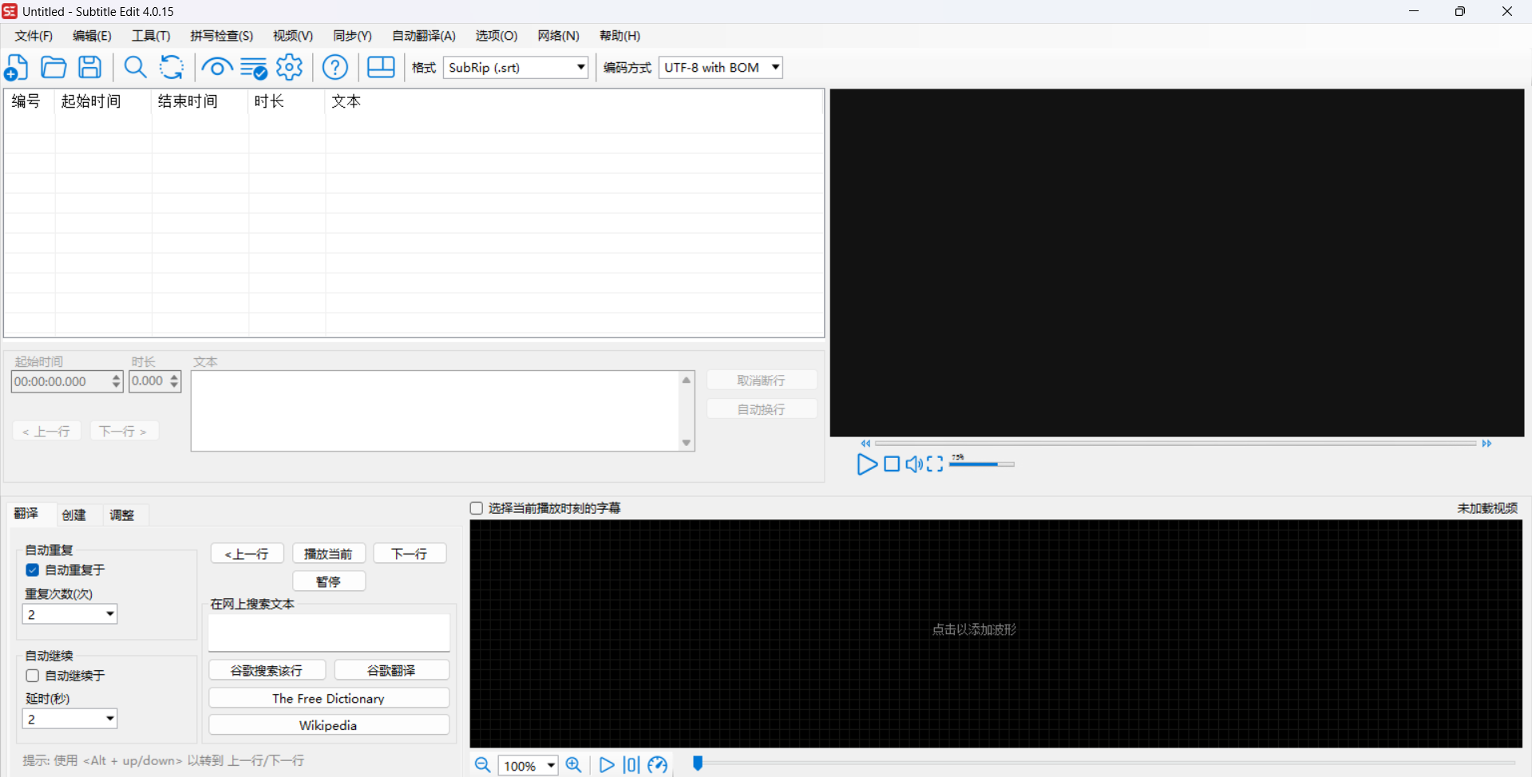This screenshot has height=777, width=1532.
Task: Open the 自动翻译(A) menu
Action: click(x=423, y=36)
